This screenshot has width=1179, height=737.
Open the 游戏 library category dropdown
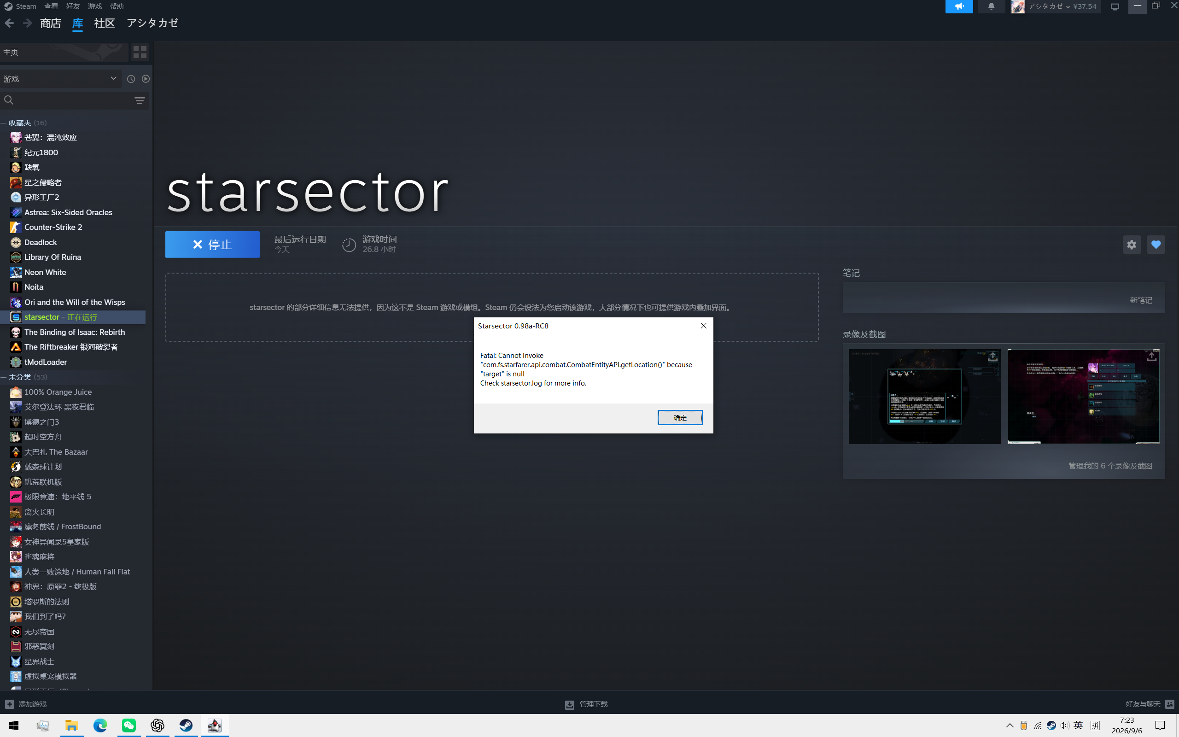[60, 79]
